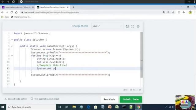
Task: Click the outer browser reload icon
Action: pos(13,2)
